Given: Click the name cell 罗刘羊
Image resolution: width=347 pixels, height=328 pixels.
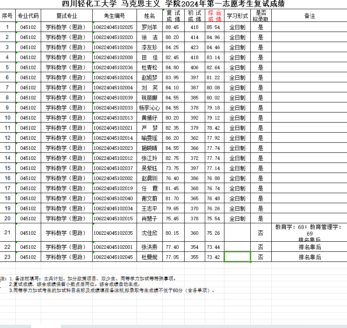Looking at the screenshot, I should 150,27.
